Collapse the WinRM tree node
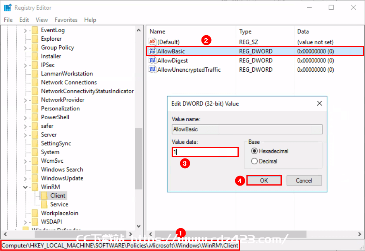Screen dimensions: 365x251 click(25, 187)
